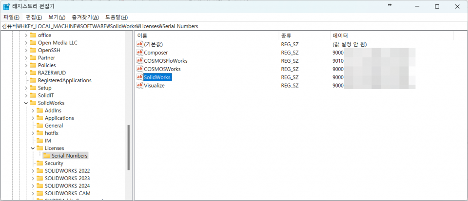Click the SolidWorks string value icon
The width and height of the screenshot is (468, 201).
[x=140, y=77]
